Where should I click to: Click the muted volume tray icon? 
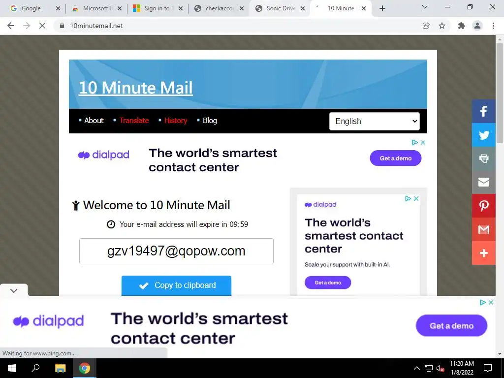point(440,368)
